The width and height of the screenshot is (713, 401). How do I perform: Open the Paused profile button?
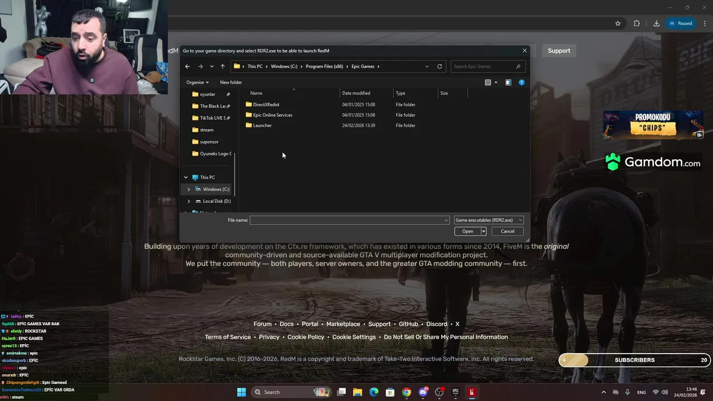[x=681, y=23]
